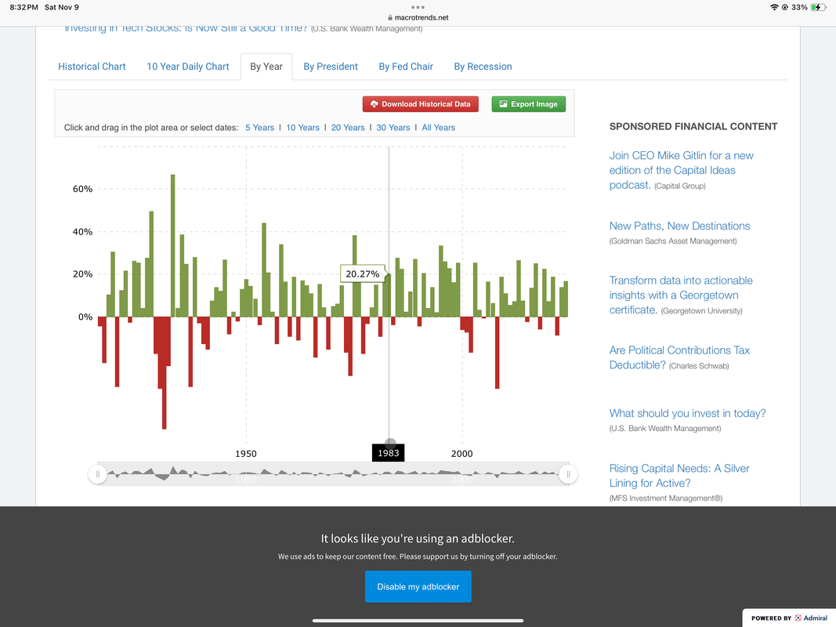Tap the macrotrends.net address bar

(x=418, y=17)
